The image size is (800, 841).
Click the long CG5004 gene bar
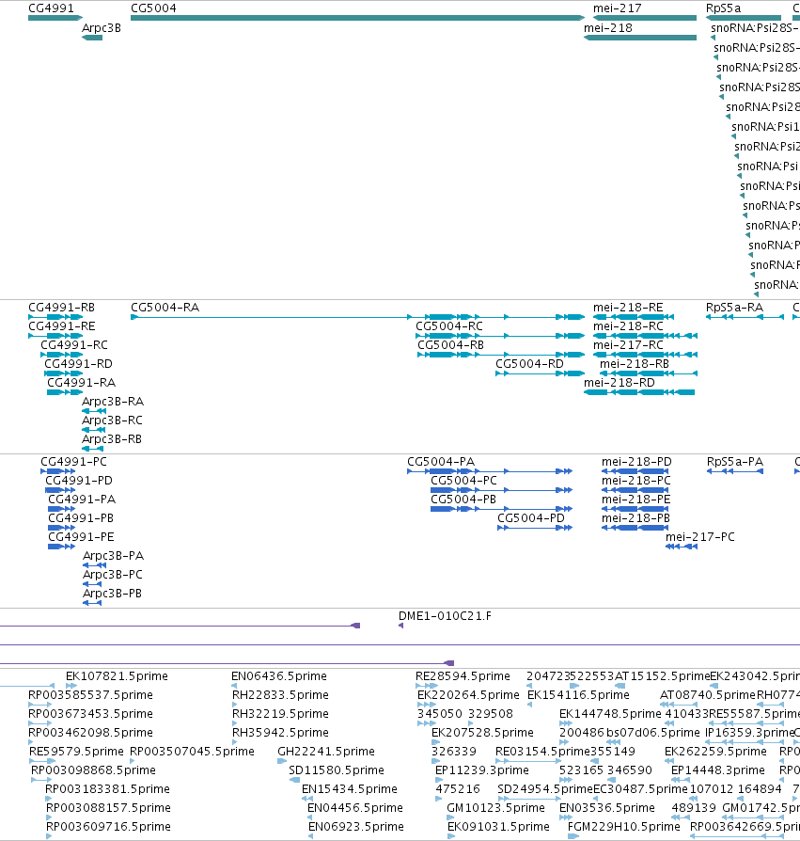[x=357, y=18]
